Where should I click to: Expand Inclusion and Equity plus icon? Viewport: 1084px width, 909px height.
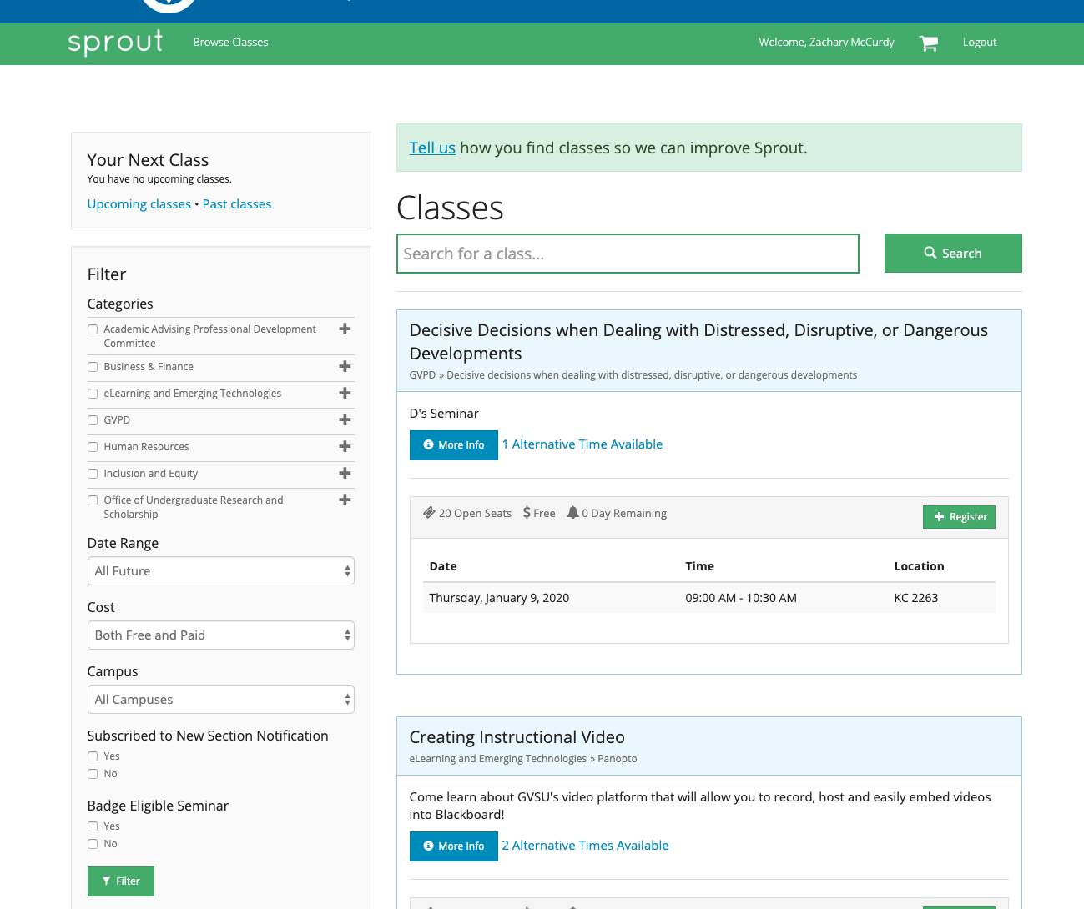click(x=344, y=474)
